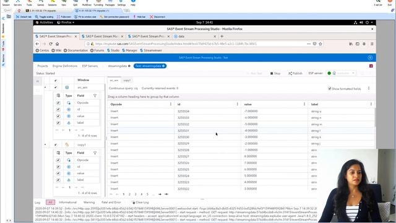Open page actions three-dot icon in URL bar
The image size is (396, 223).
click(x=309, y=44)
